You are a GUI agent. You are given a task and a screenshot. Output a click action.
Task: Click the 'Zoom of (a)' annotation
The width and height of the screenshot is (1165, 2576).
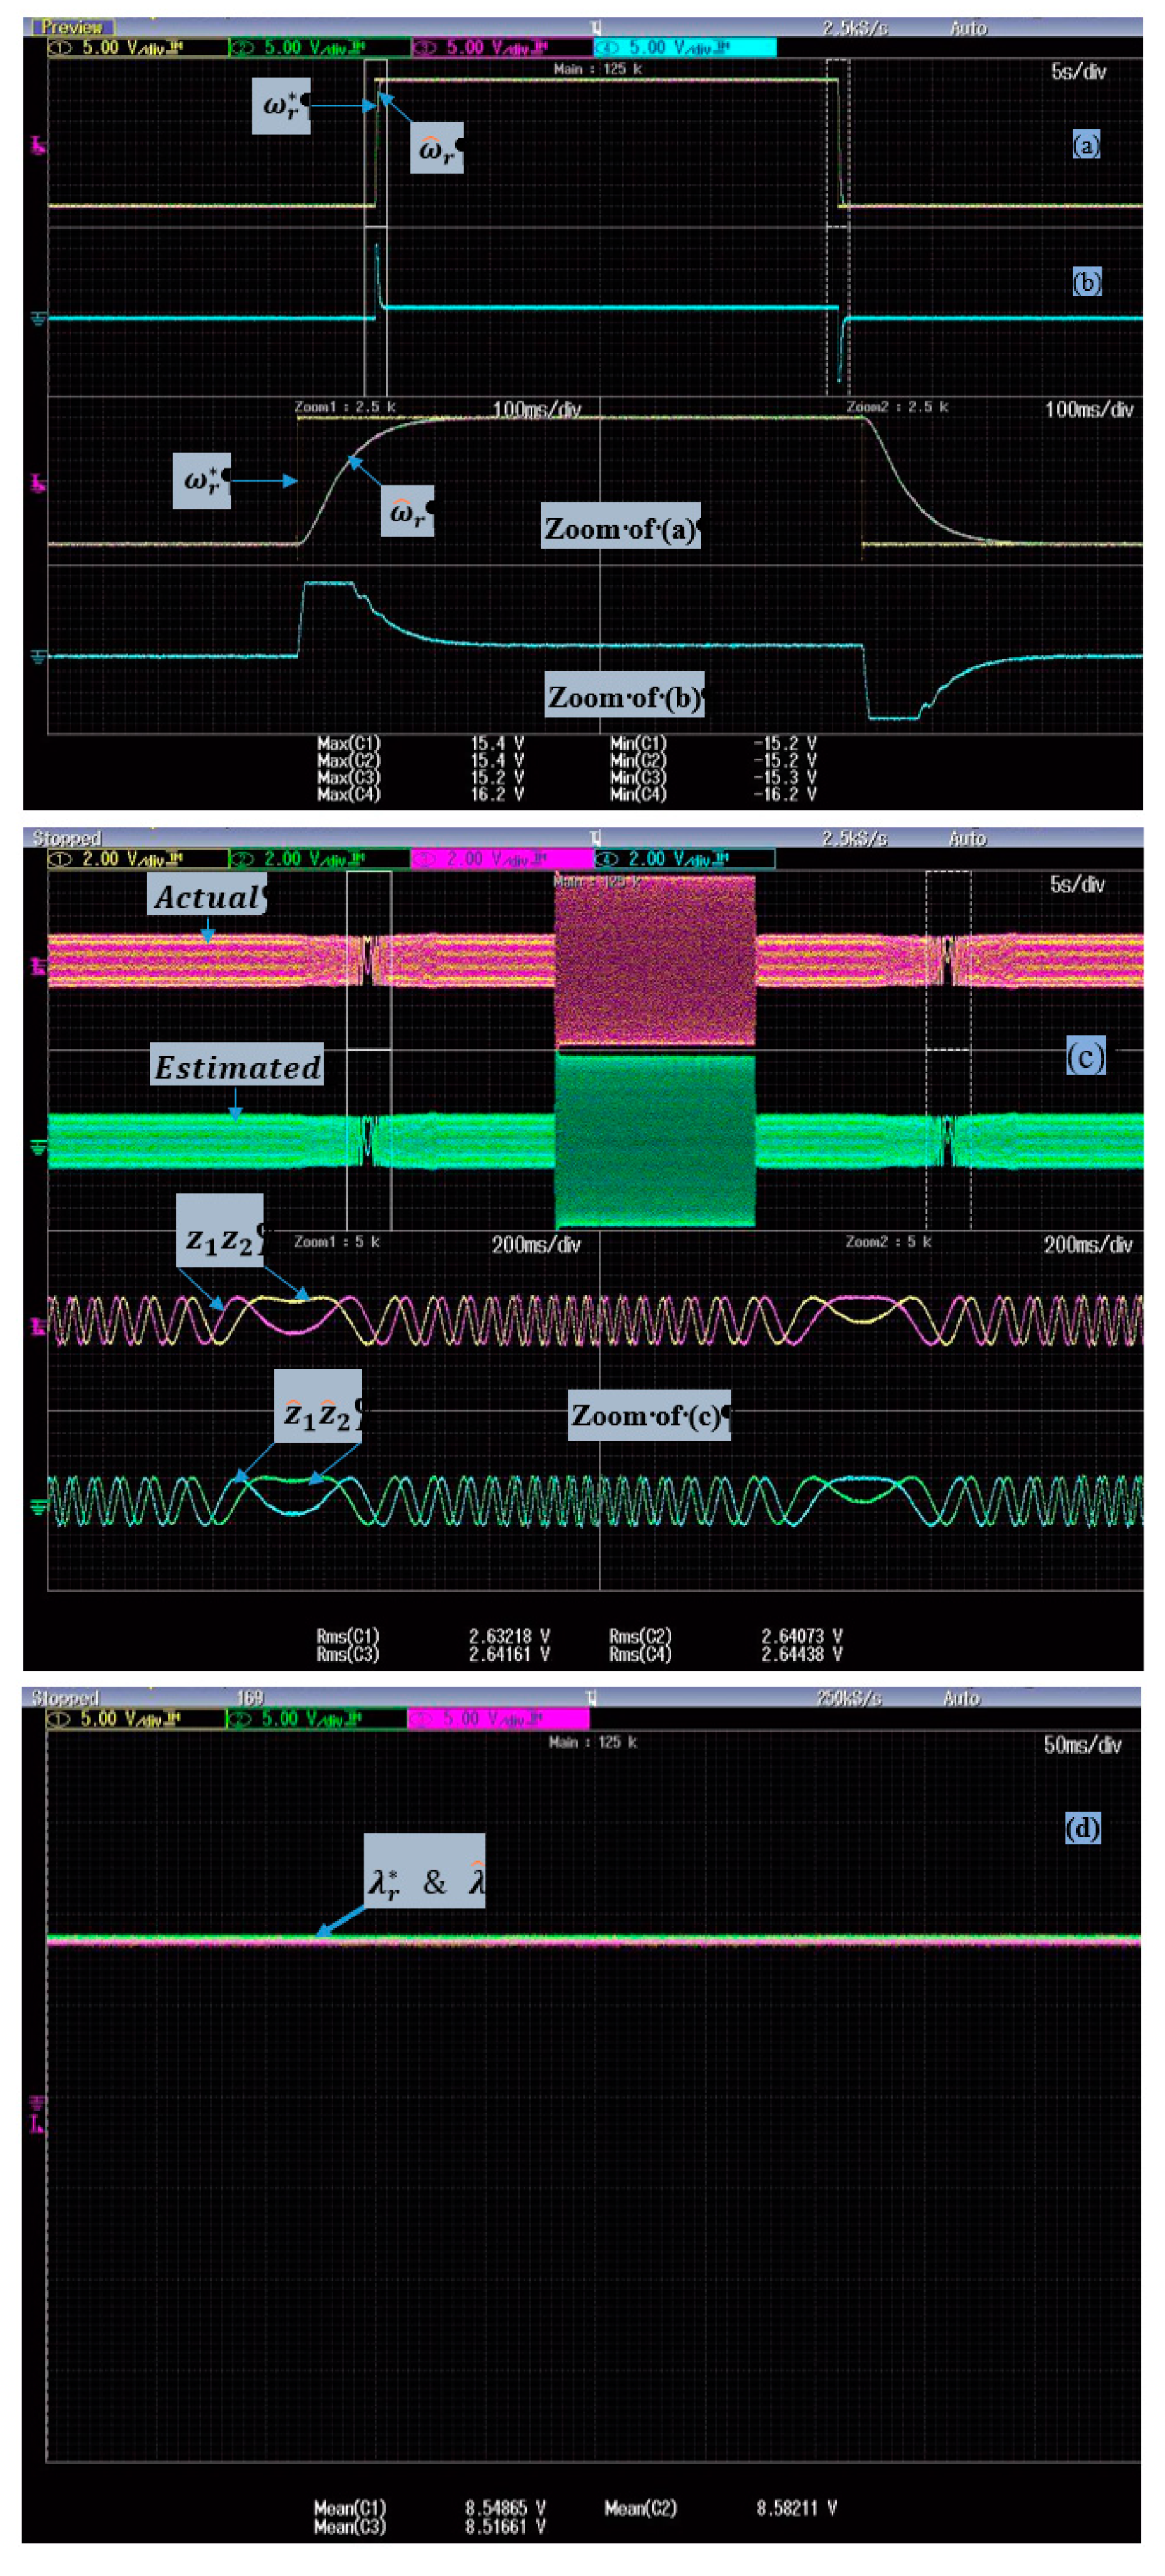click(620, 527)
